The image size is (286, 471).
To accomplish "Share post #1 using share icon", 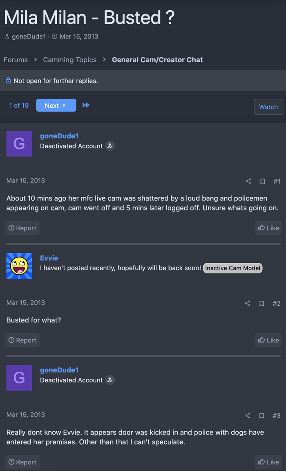I will [248, 181].
